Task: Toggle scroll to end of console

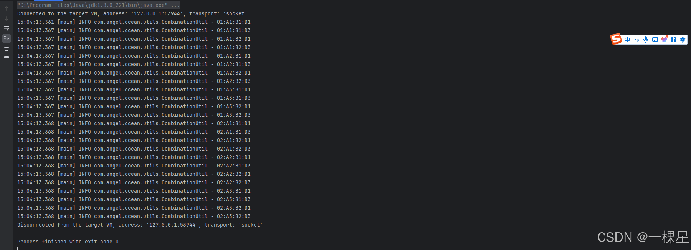Action: (7, 38)
